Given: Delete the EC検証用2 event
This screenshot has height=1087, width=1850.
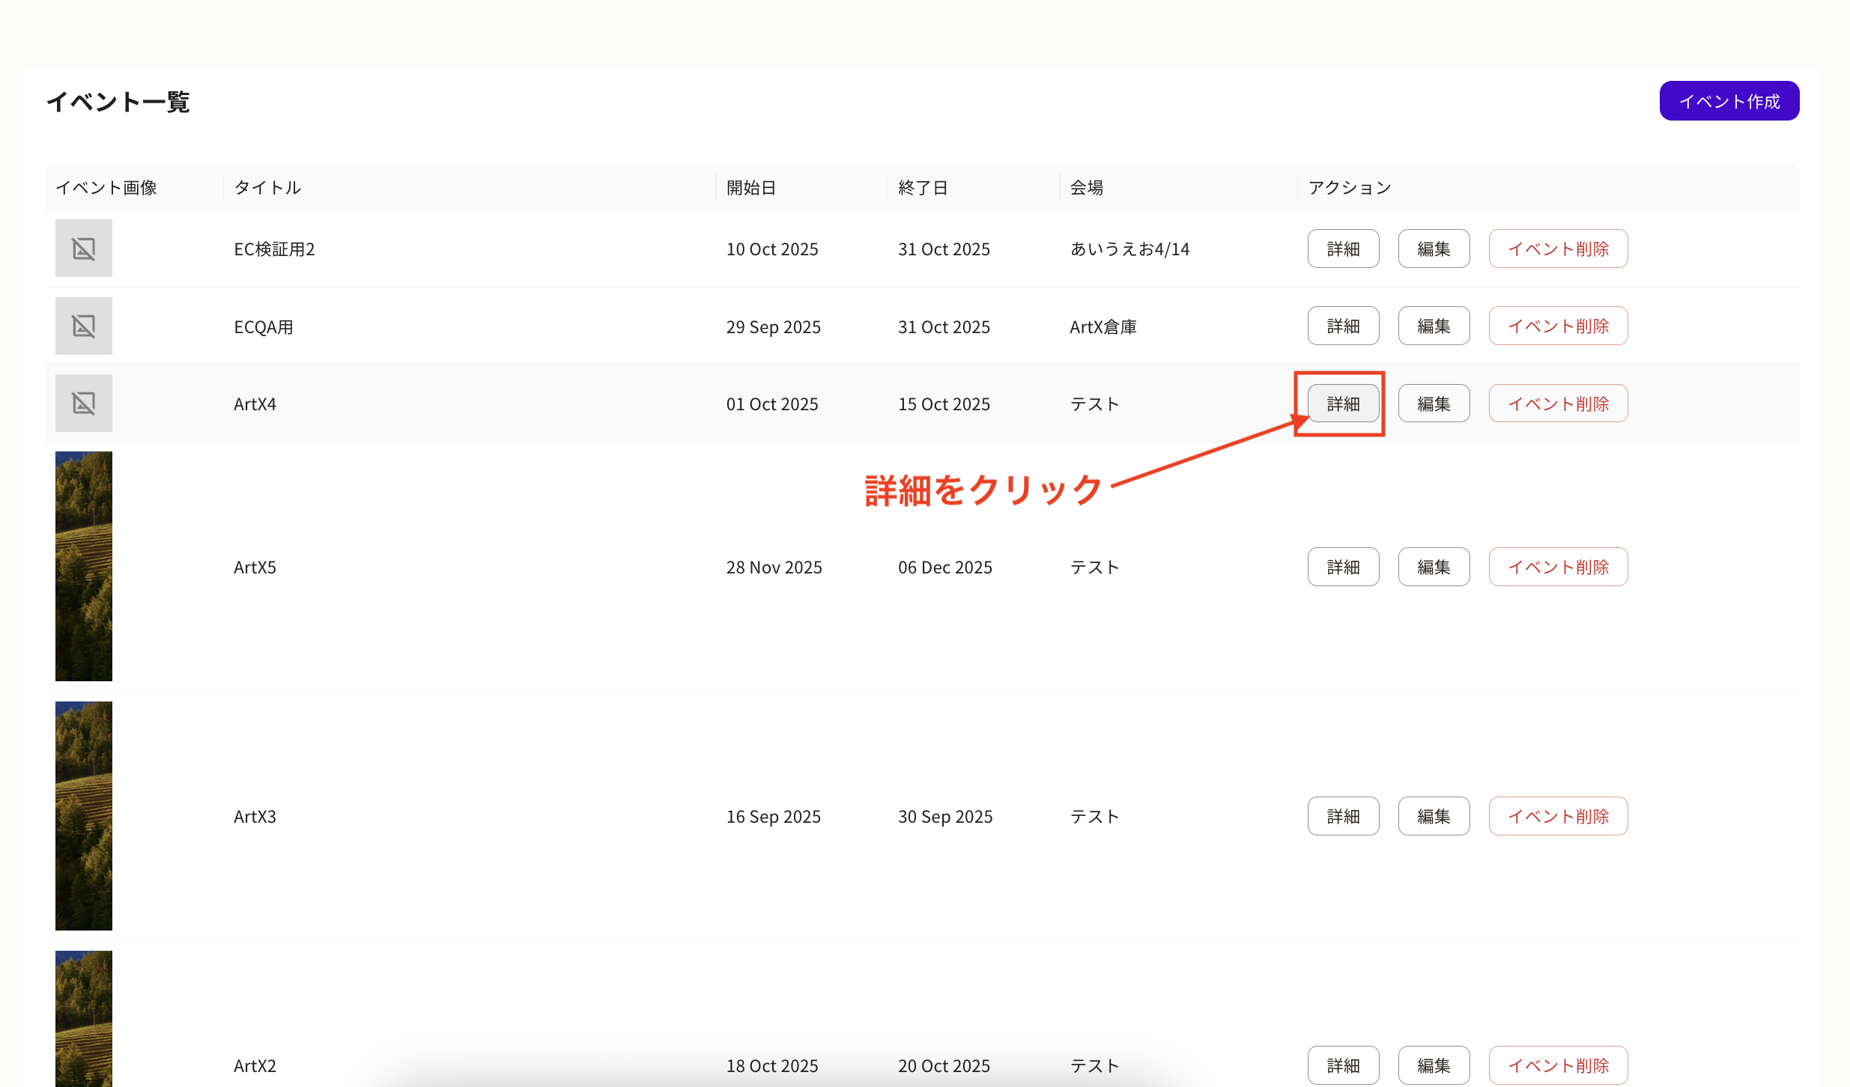Looking at the screenshot, I should [1557, 249].
